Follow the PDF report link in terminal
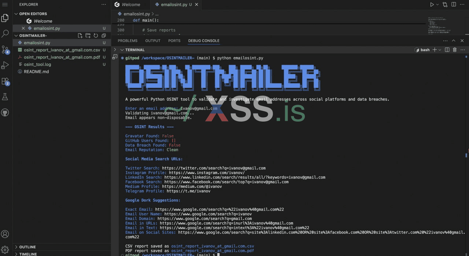 pyautogui.click(x=213, y=251)
